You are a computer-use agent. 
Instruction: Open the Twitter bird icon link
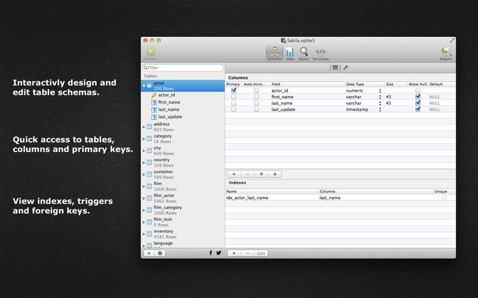pos(219,253)
